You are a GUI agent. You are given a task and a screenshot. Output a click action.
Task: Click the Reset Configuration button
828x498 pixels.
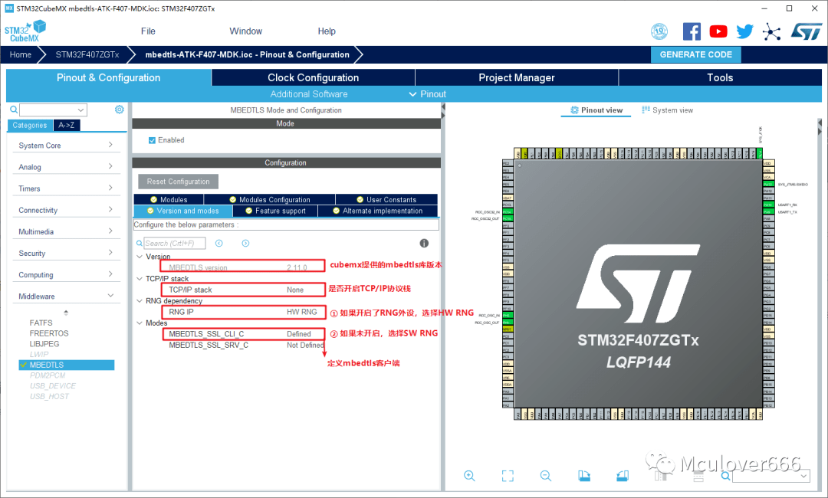177,182
